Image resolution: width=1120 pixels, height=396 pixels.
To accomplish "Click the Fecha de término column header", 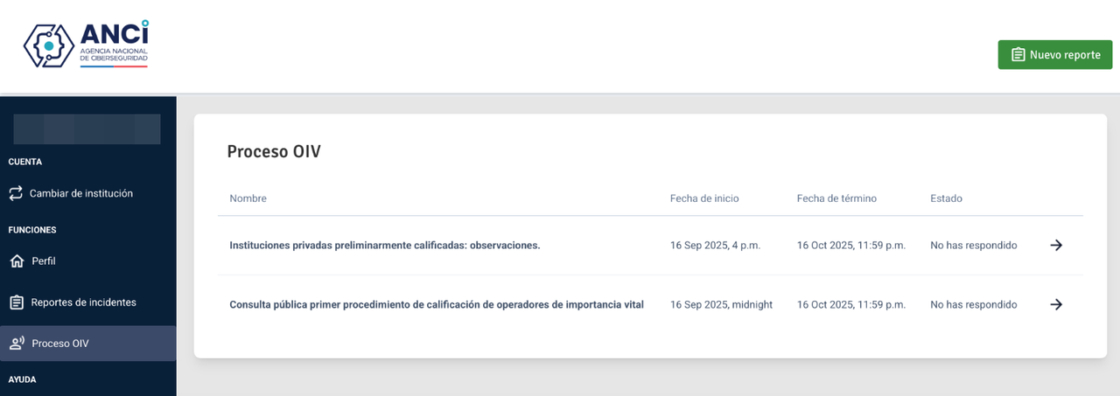I will click(x=836, y=198).
